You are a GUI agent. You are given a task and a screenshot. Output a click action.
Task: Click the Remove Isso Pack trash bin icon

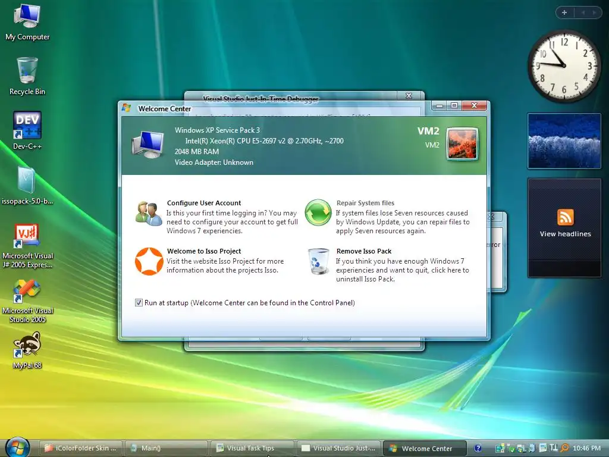pos(319,261)
